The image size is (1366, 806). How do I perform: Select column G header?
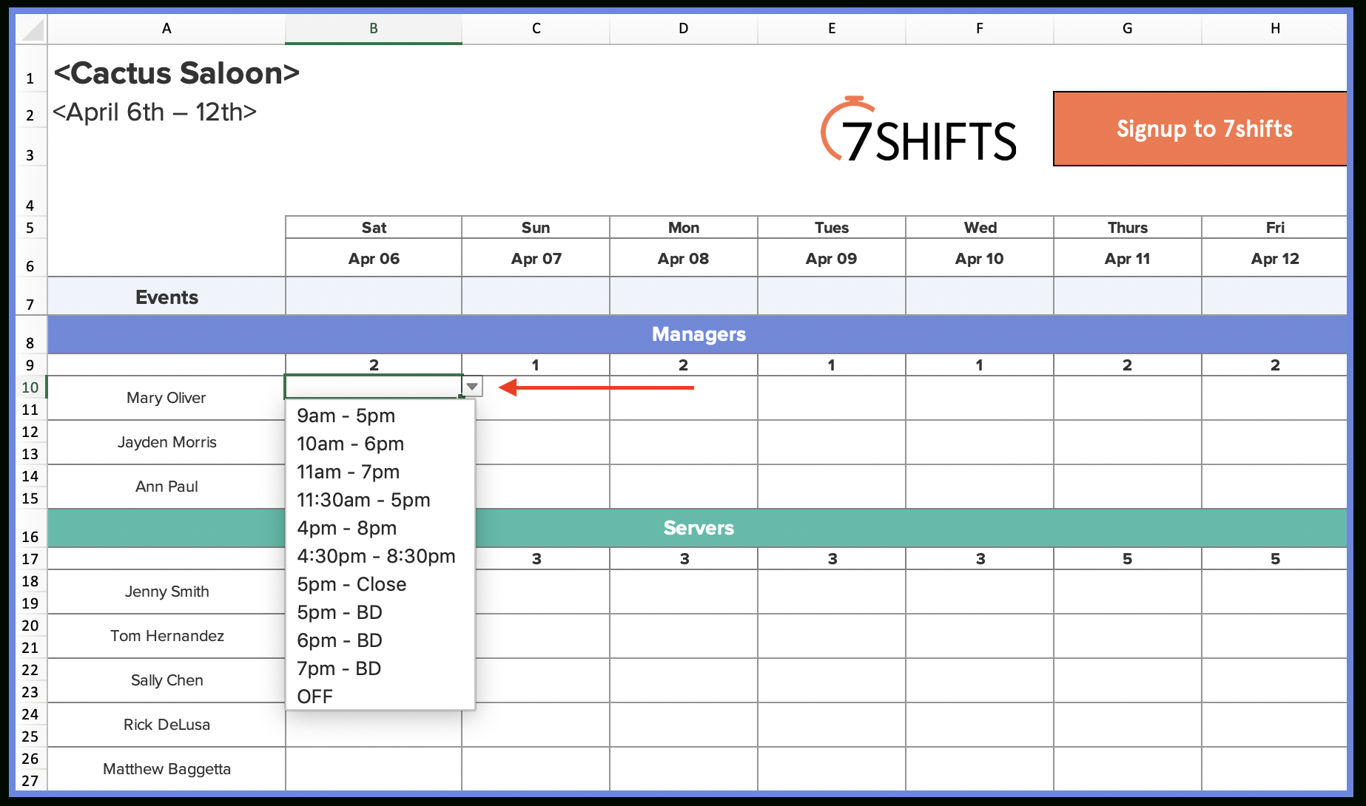coord(1128,29)
